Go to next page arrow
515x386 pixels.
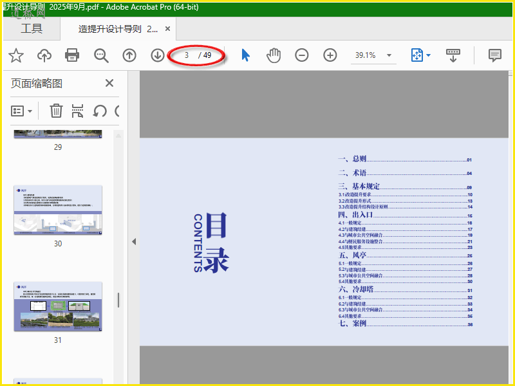[158, 55]
